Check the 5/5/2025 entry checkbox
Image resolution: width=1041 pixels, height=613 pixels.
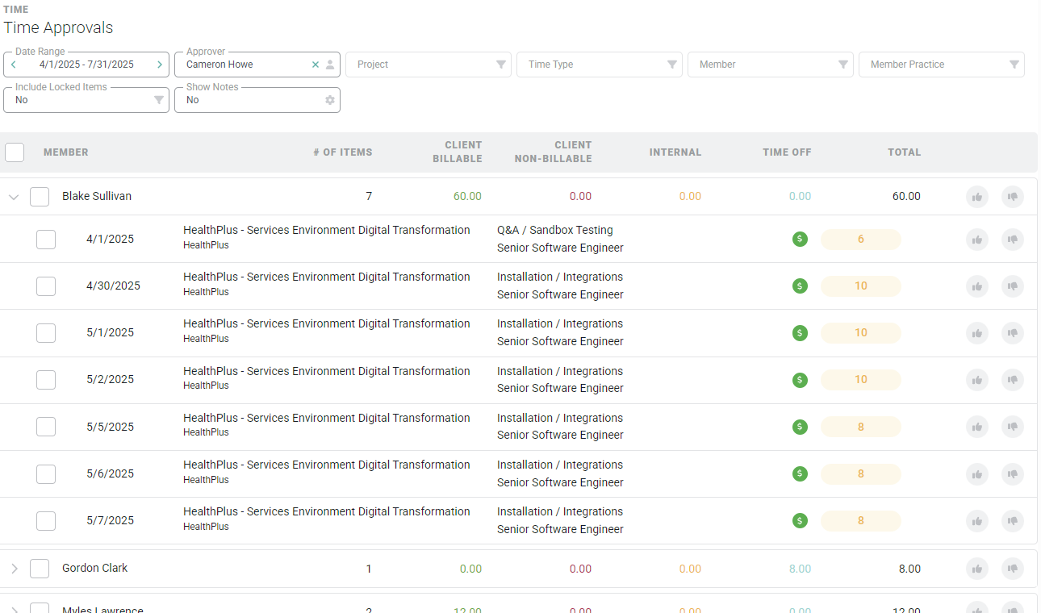pyautogui.click(x=46, y=427)
